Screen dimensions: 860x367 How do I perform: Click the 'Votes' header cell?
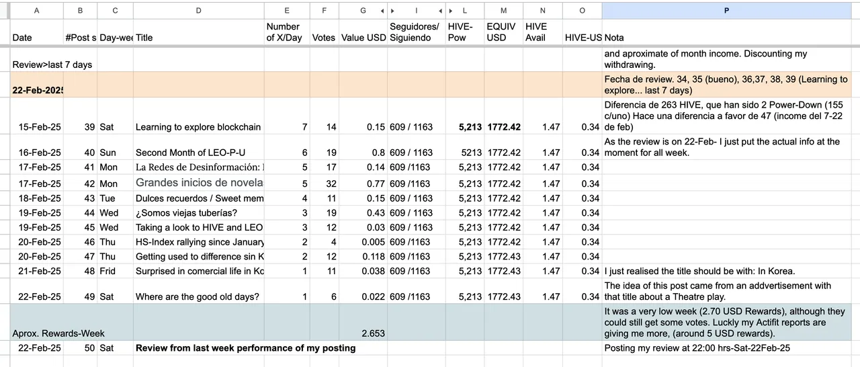tap(324, 32)
